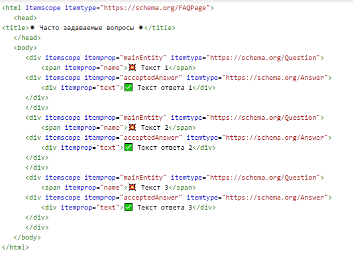Click the closing html tag at the bottom
353x262 pixels.
[15, 248]
